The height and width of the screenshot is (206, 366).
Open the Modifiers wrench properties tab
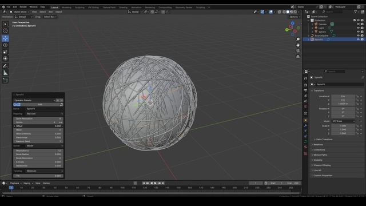(305, 126)
